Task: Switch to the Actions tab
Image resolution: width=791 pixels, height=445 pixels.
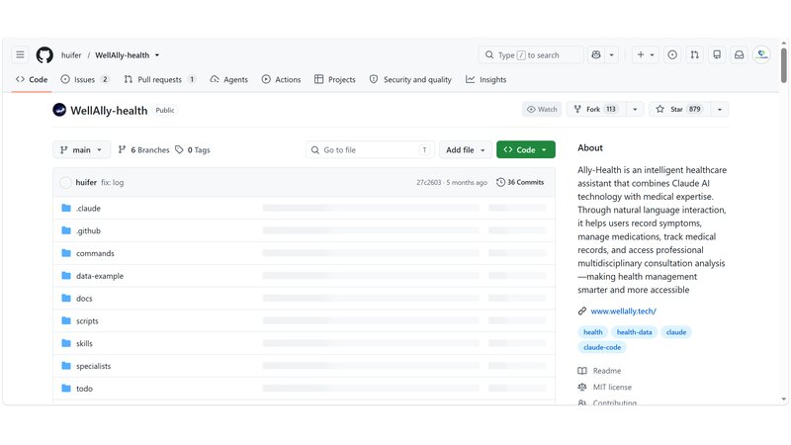Action: coord(281,79)
